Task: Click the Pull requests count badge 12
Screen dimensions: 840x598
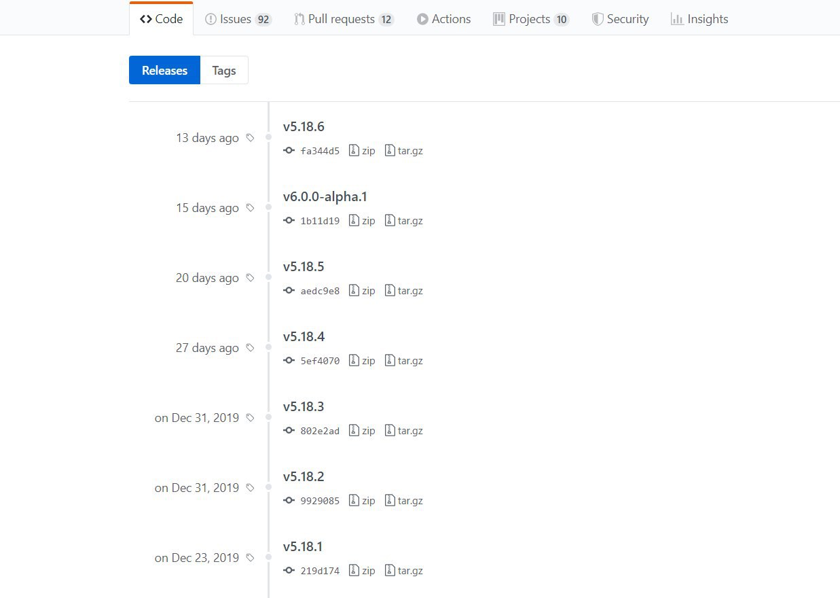Action: pos(386,20)
